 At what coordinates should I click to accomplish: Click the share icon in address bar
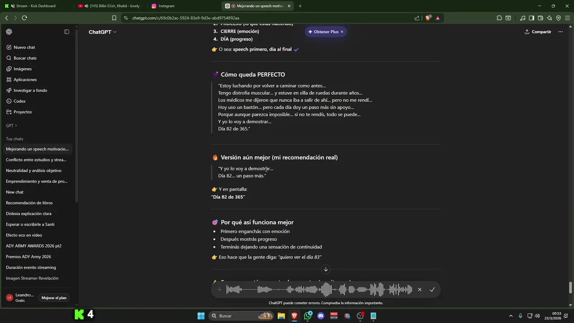pos(417,18)
